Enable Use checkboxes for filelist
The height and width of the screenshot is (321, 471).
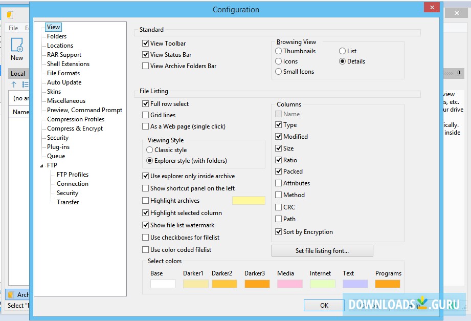coord(145,238)
